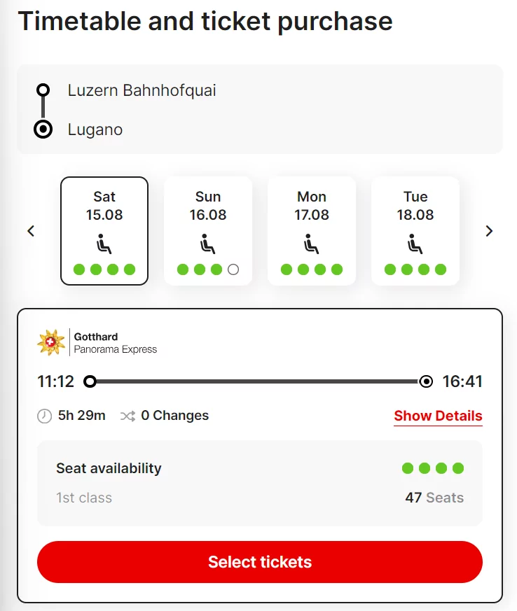Click the shuffle icon beside 0 Changes
Screen dimensions: 517x611
127,416
